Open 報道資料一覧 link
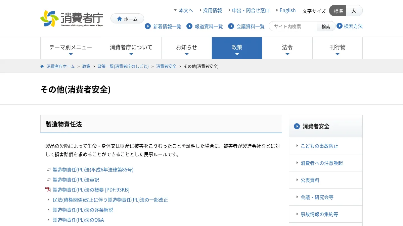The width and height of the screenshot is (403, 226). click(x=209, y=26)
